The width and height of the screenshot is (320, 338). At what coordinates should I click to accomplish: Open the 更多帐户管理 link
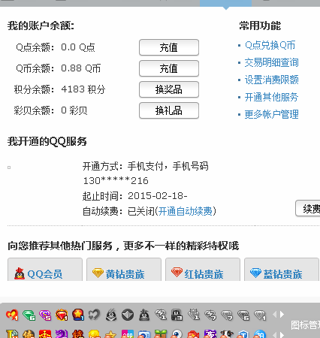click(x=272, y=114)
